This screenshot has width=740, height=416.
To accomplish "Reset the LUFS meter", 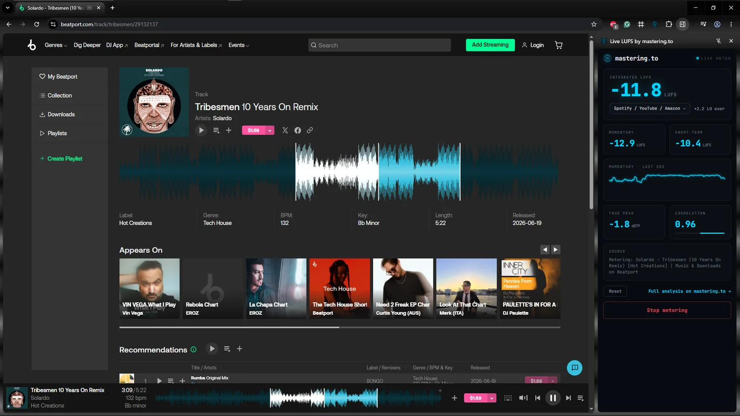I will click(x=615, y=291).
